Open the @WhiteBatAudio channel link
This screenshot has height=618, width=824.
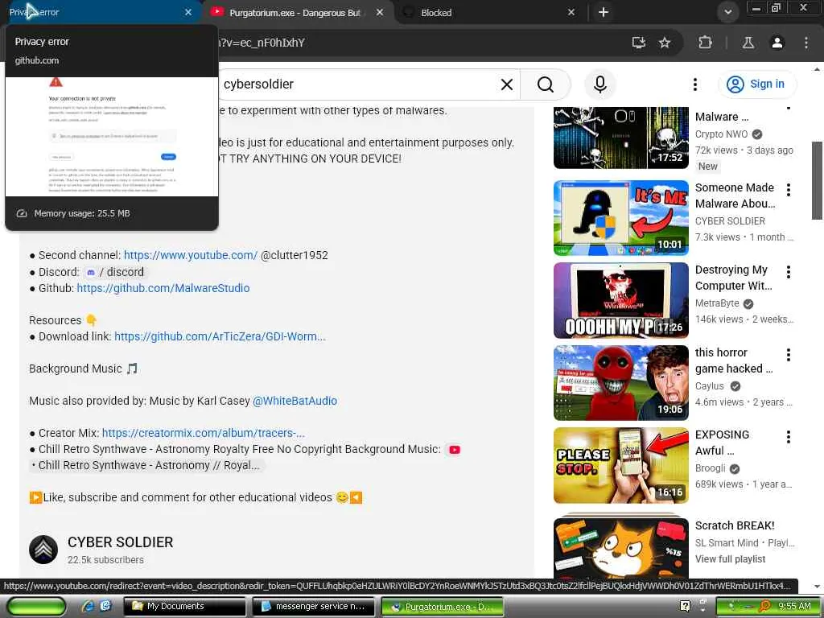295,401
